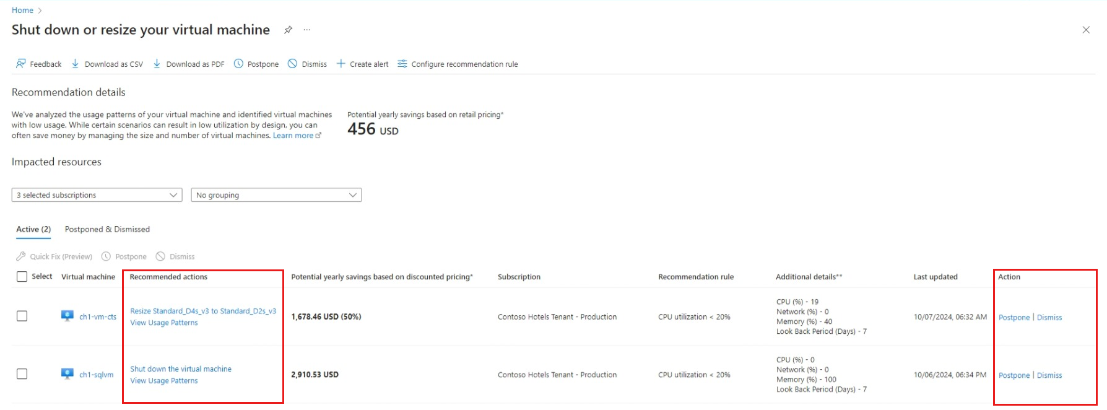Open Configure recommendation rule settings icon
This screenshot has width=1107, height=410.
pyautogui.click(x=402, y=64)
